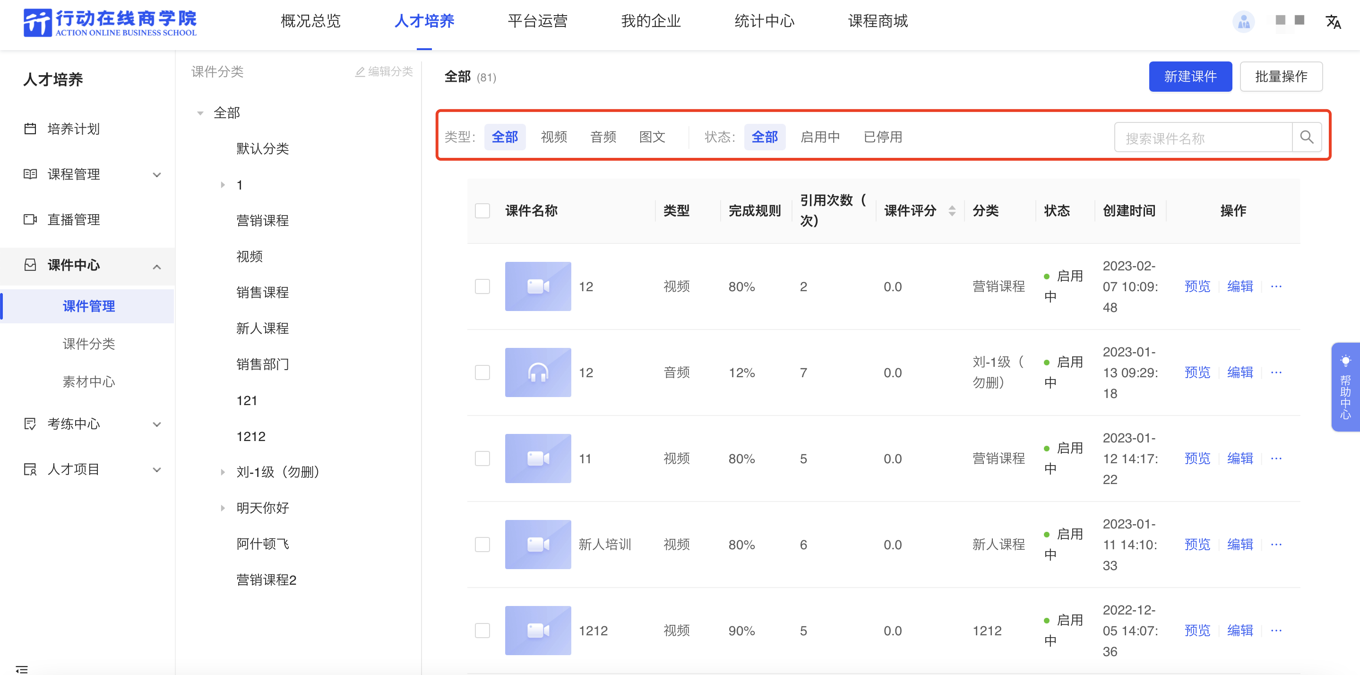The image size is (1360, 675).
Task: Toggle the select-all header checkbox
Action: pos(482,211)
